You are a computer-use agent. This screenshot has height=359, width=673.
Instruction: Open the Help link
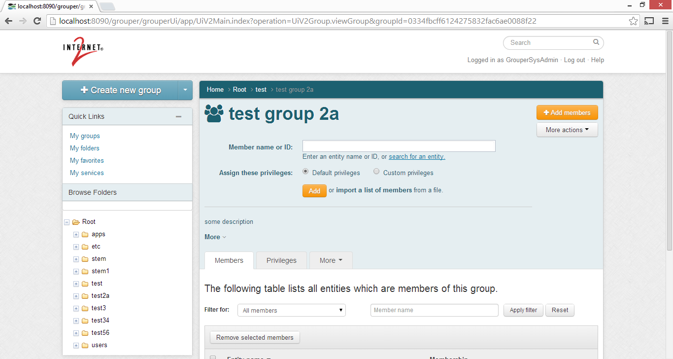point(598,60)
